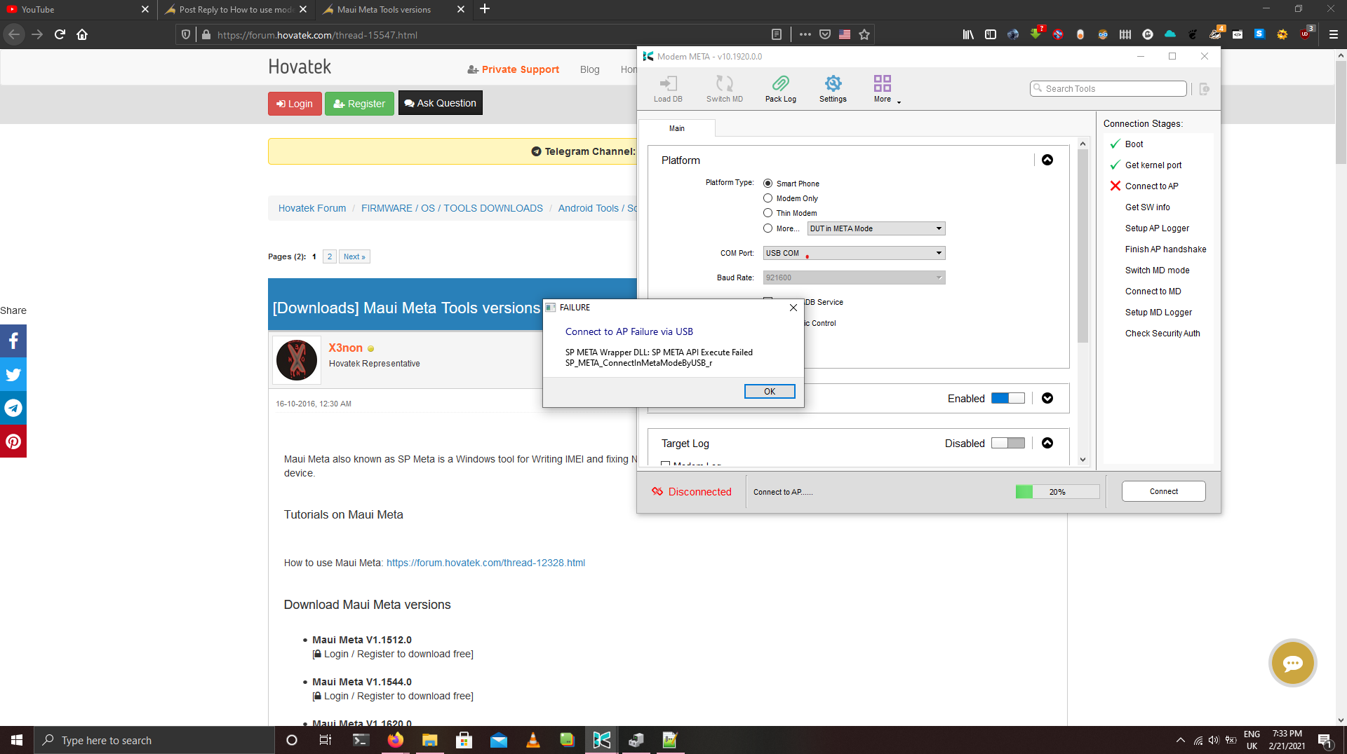Click the Ask Question button
This screenshot has height=754, width=1347.
440,103
